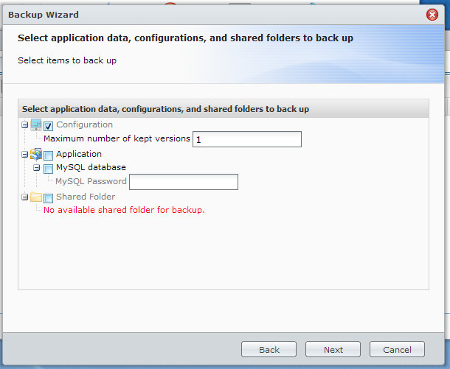
Task: Go to previous step with Back
Action: (x=269, y=349)
